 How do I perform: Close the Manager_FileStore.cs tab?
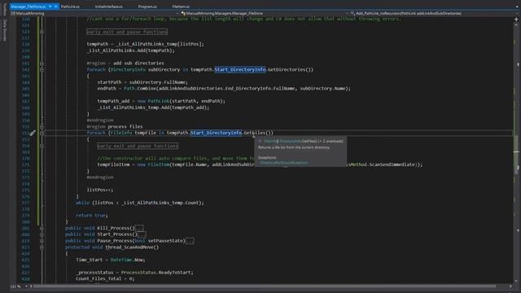56,7
